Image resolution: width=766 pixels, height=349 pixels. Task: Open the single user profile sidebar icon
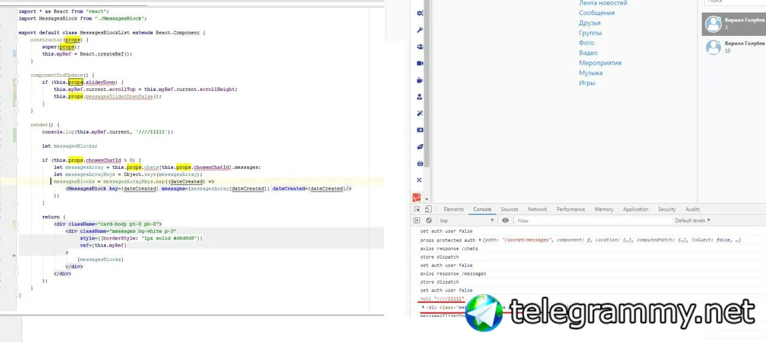click(x=420, y=97)
